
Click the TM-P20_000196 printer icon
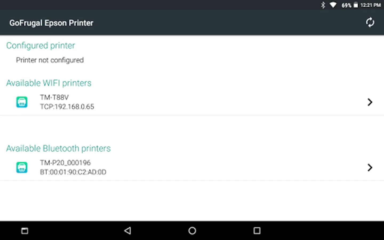[22, 167]
